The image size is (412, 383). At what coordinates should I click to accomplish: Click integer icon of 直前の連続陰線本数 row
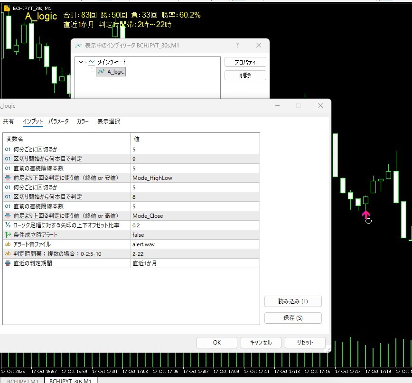pyautogui.click(x=8, y=168)
